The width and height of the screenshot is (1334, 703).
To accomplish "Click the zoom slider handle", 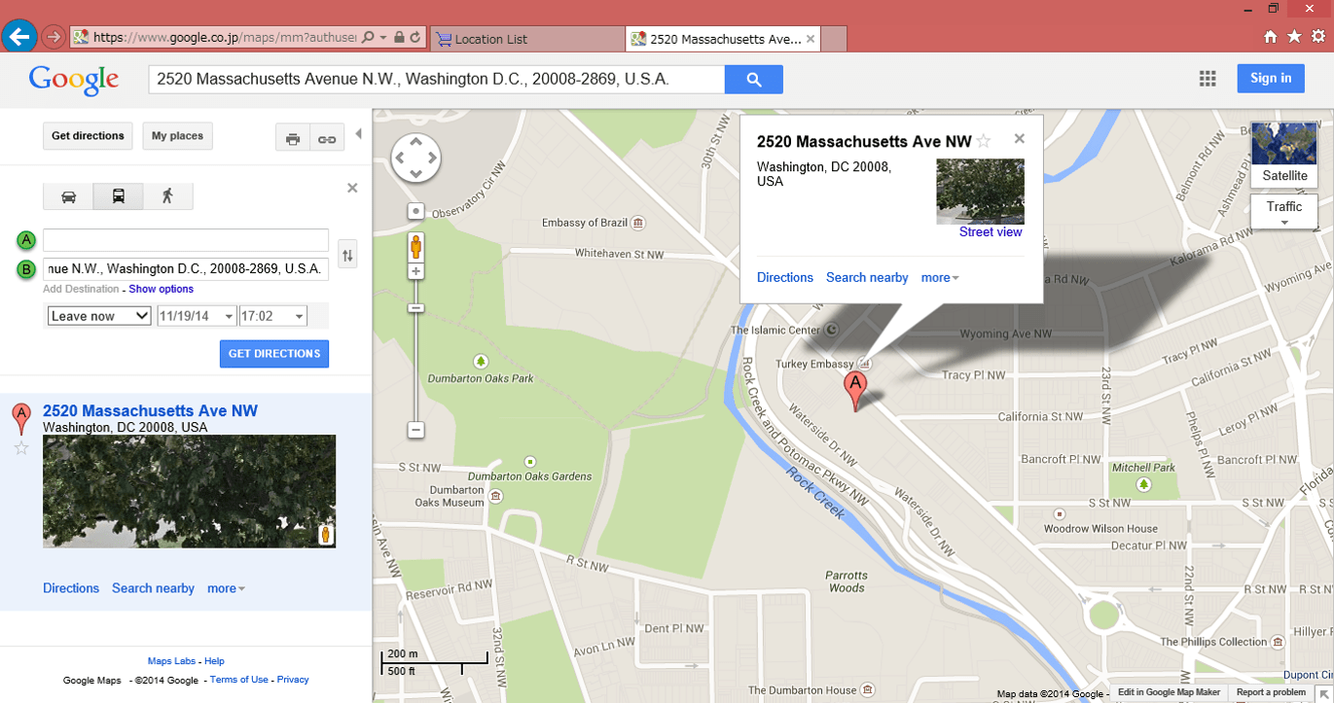I will [x=416, y=308].
